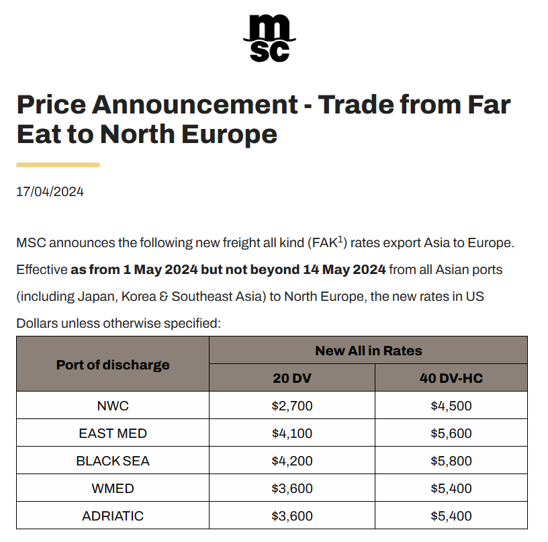This screenshot has width=548, height=542.
Task: Click the MSC logo at top
Action: pos(269,38)
